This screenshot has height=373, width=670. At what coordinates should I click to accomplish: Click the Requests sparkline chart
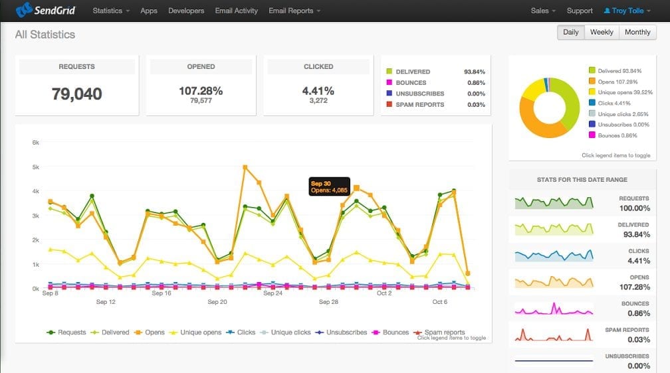coord(554,202)
